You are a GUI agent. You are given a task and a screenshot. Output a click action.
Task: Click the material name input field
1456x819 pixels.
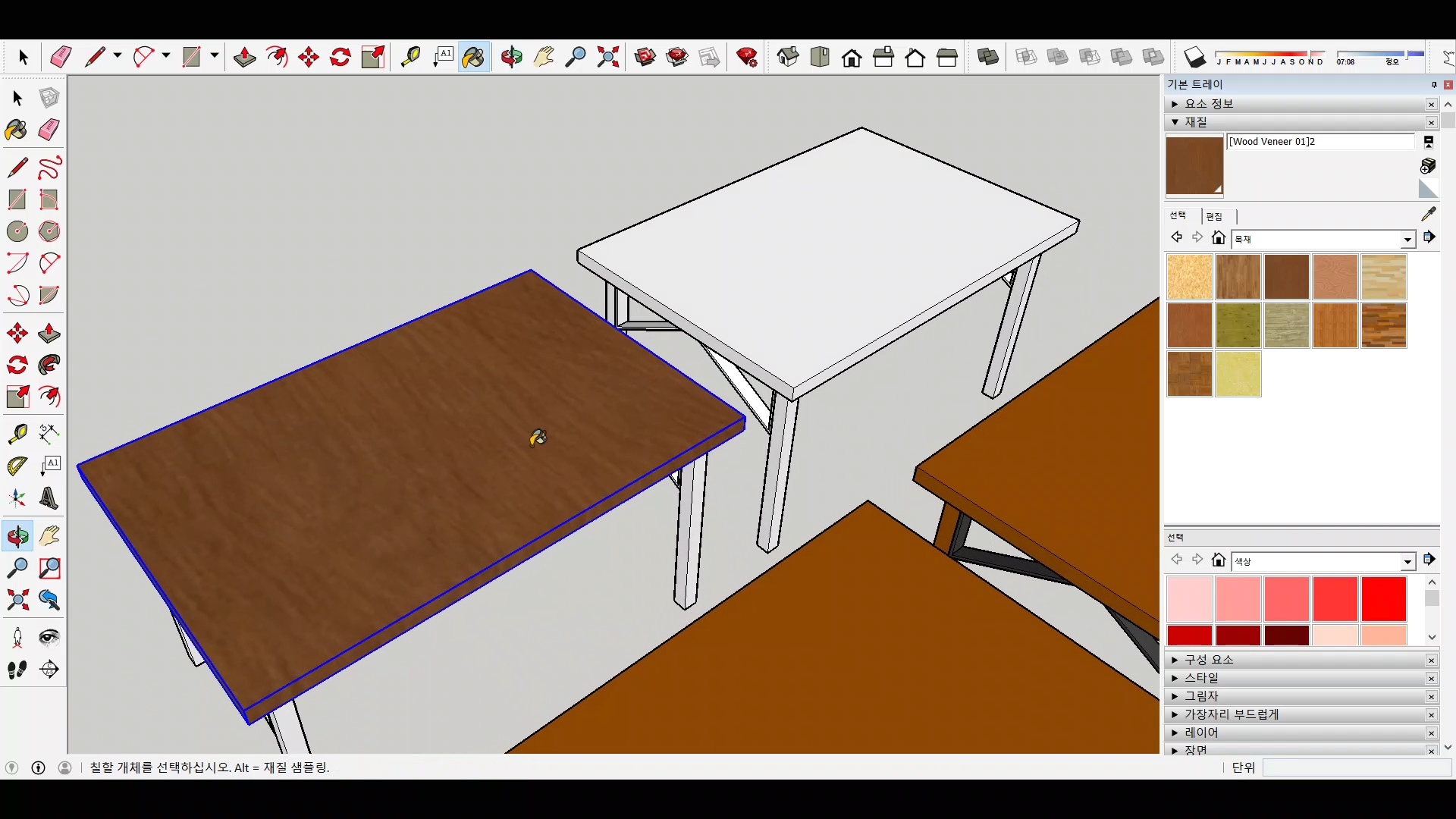pos(1319,142)
